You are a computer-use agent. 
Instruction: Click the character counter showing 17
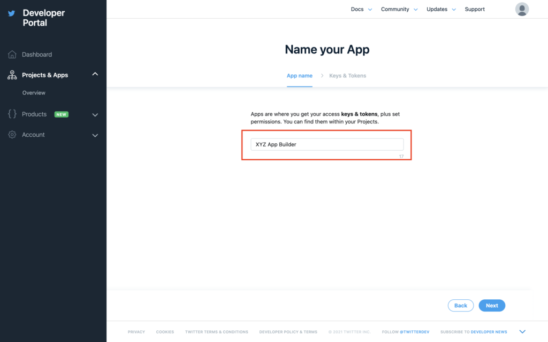click(401, 157)
